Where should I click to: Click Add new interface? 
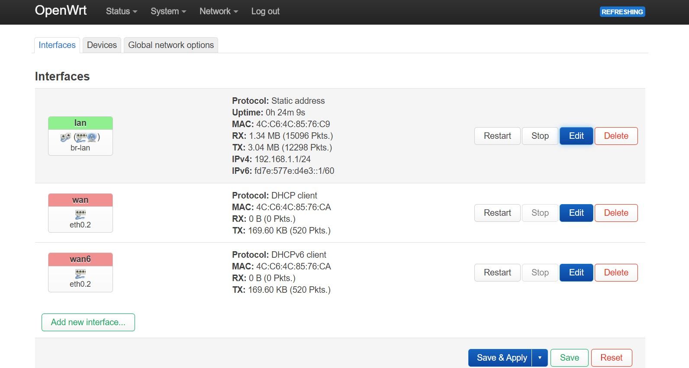[88, 322]
